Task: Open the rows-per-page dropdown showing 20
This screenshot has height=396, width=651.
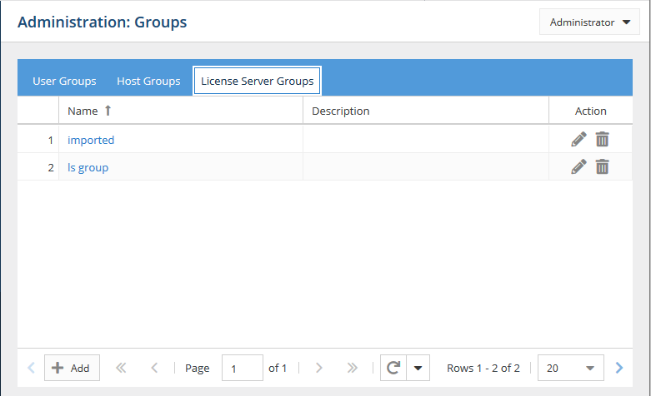Action: click(x=571, y=368)
